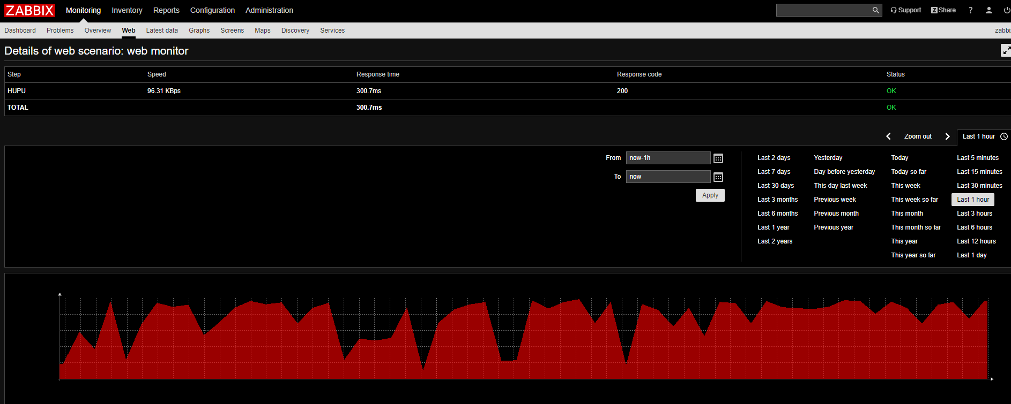Image resolution: width=1011 pixels, height=404 pixels.
Task: Go to the Screens submenu
Action: pos(232,31)
